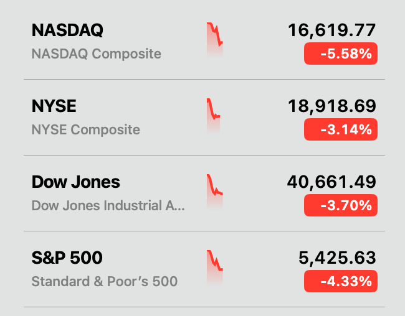The image size is (405, 316).
Task: Click the NYSE Composite subtitle
Action: point(85,130)
